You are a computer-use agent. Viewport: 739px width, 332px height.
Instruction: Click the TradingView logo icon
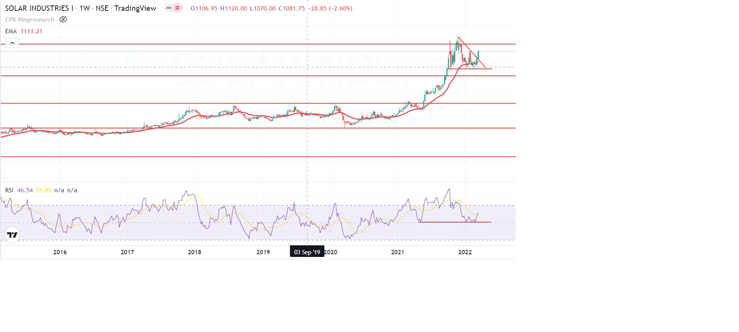tap(12, 235)
